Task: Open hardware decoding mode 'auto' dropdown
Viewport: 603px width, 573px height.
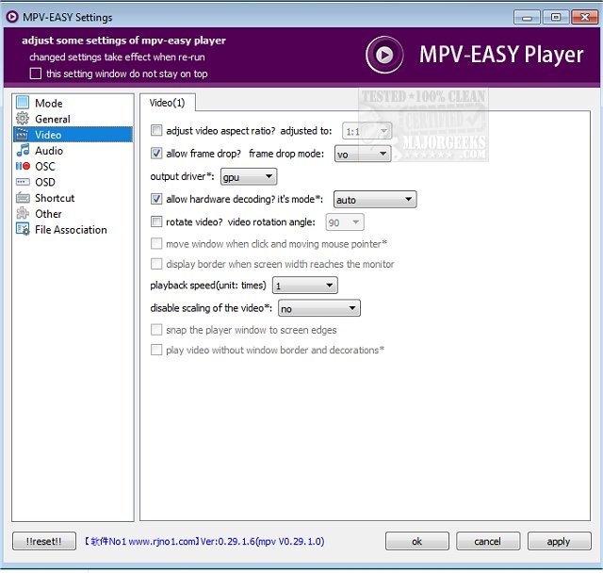Action: click(375, 200)
